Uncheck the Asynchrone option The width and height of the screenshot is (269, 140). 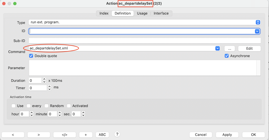click(227, 56)
